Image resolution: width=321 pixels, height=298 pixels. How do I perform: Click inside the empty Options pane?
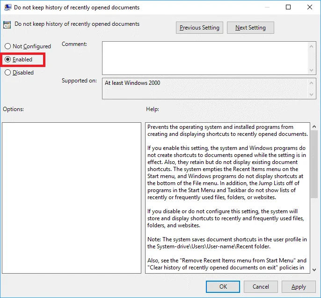click(x=72, y=198)
